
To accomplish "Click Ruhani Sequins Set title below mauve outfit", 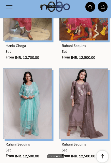I will pos(74,147).
